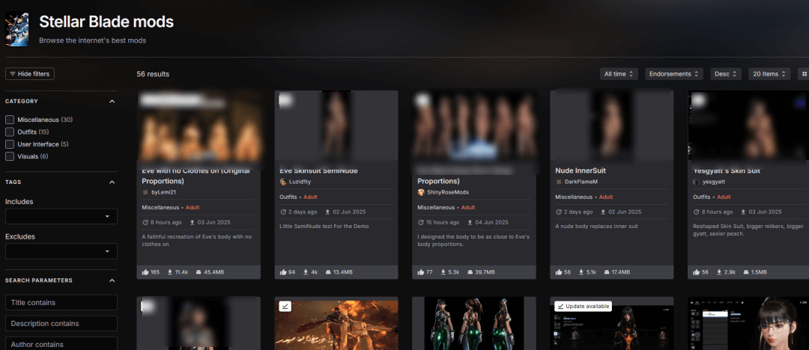
Task: Click the Author contains field
Action: [61, 344]
